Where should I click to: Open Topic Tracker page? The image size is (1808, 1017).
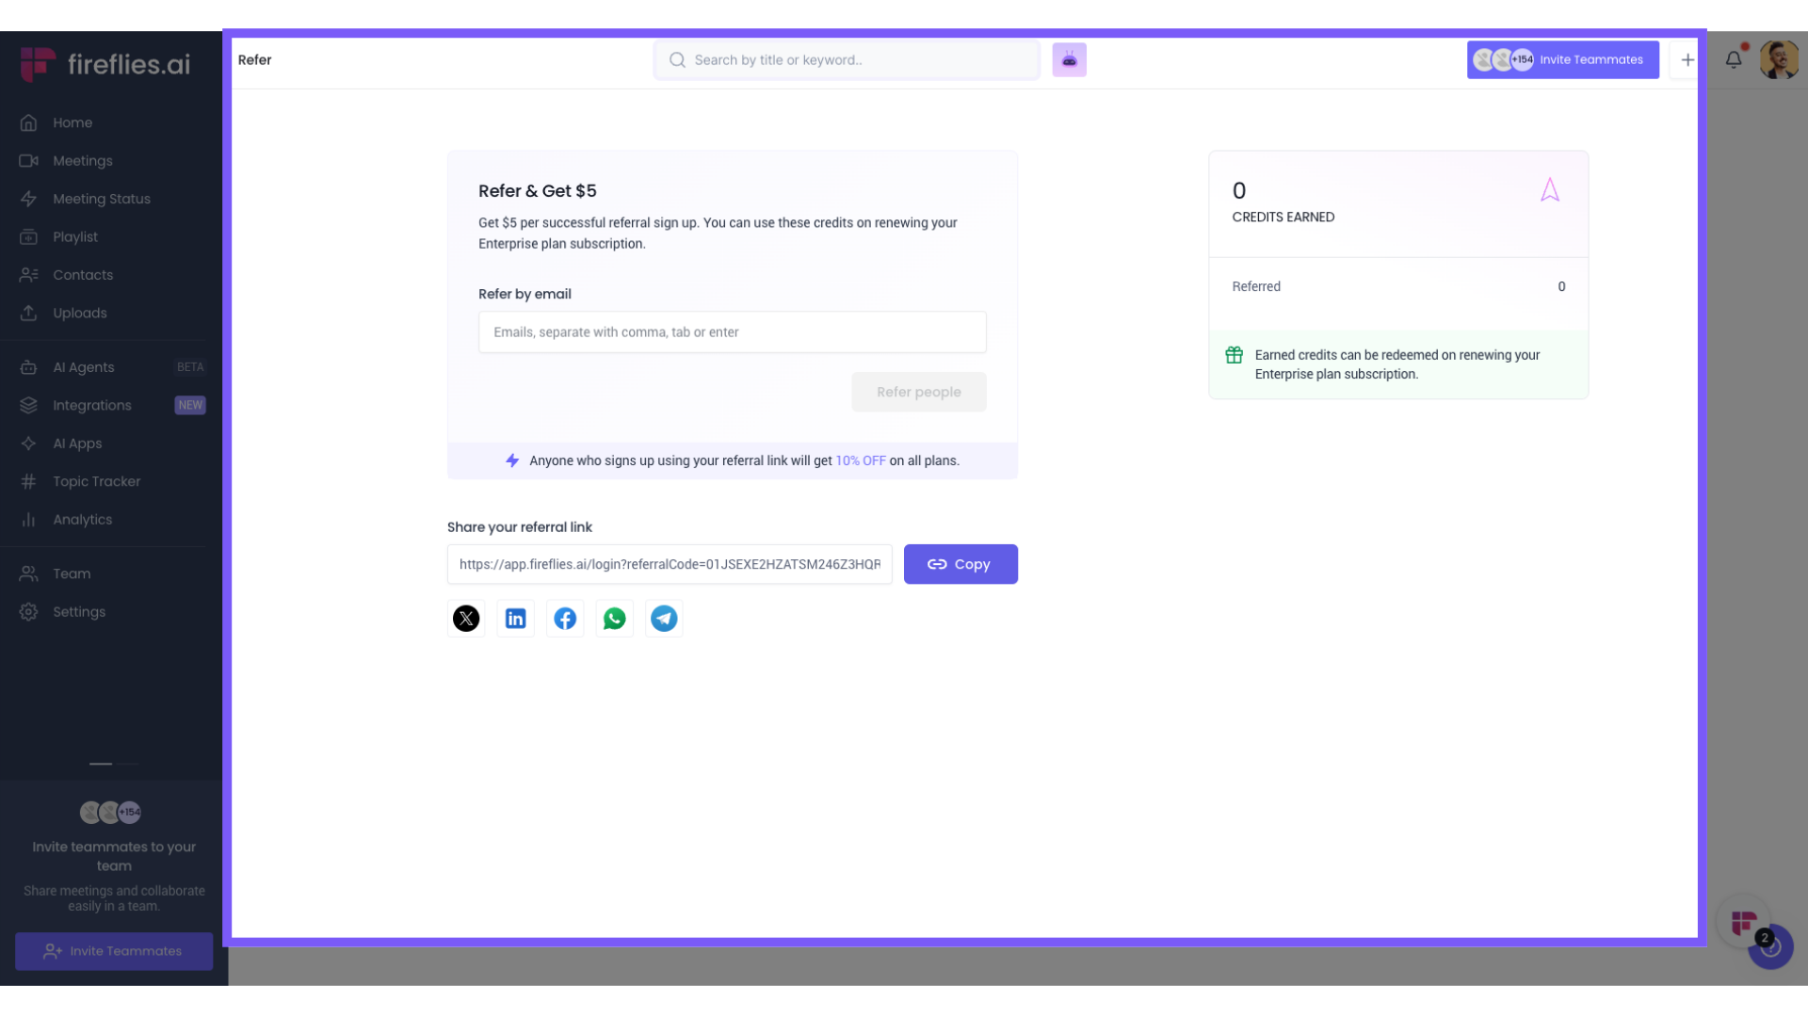(x=96, y=481)
